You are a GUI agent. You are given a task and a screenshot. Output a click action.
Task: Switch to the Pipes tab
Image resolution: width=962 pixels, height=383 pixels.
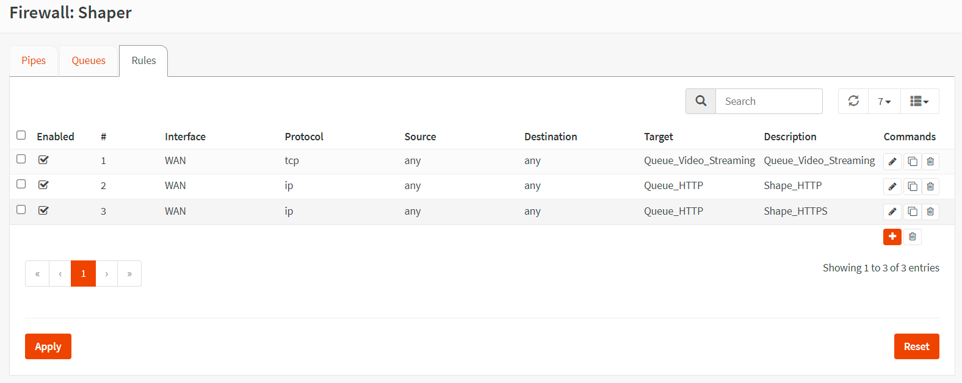(x=34, y=60)
